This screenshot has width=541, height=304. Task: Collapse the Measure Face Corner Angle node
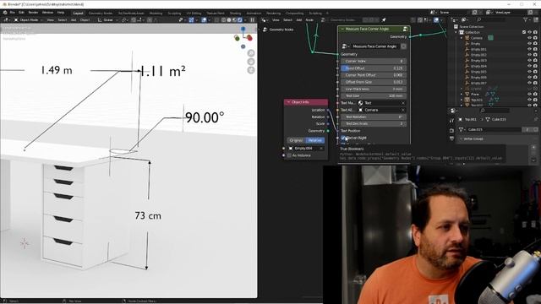[x=342, y=29]
